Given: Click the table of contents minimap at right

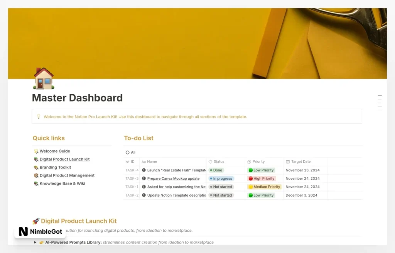Looking at the screenshot, I should pos(380,103).
